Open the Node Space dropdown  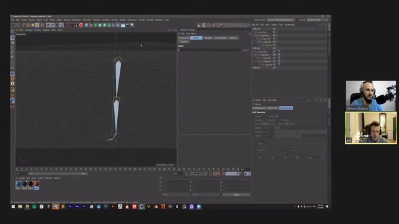click(281, 20)
